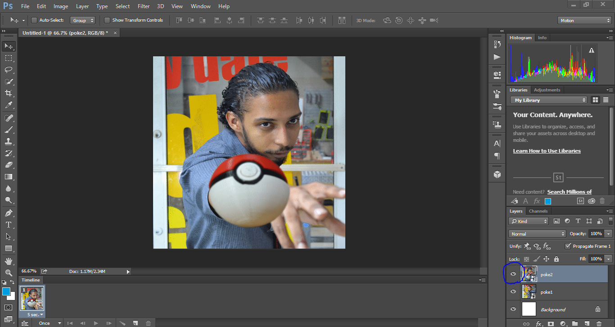Open the Opacity slider dropdown

click(x=609, y=234)
